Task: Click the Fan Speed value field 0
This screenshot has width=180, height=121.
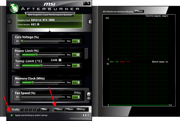Action: [x=76, y=97]
